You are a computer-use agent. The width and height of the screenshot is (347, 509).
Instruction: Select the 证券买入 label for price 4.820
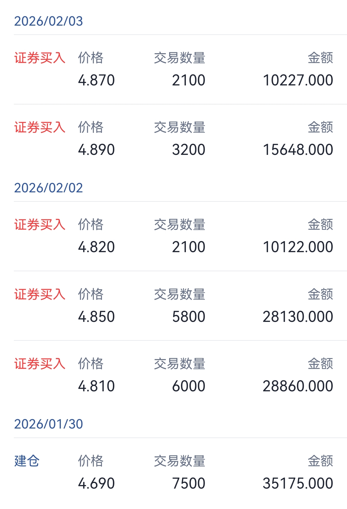40,225
